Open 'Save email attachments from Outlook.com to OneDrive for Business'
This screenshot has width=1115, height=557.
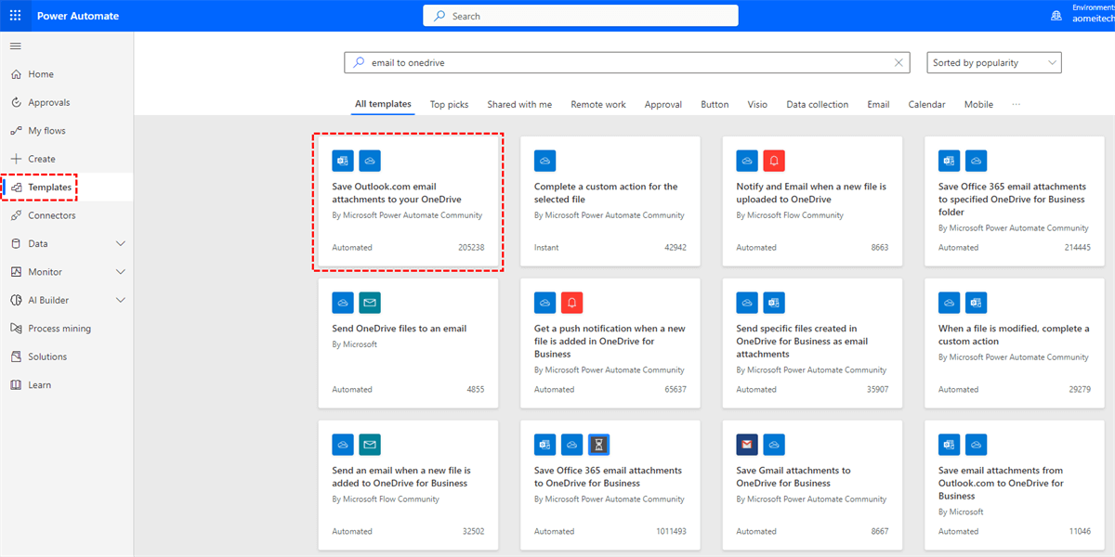click(1015, 486)
